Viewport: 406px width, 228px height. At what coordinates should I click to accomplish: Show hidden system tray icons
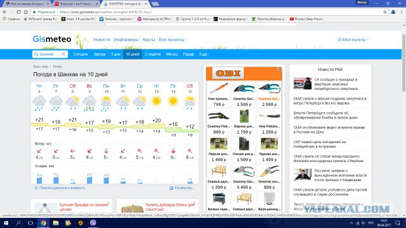pyautogui.click(x=351, y=223)
